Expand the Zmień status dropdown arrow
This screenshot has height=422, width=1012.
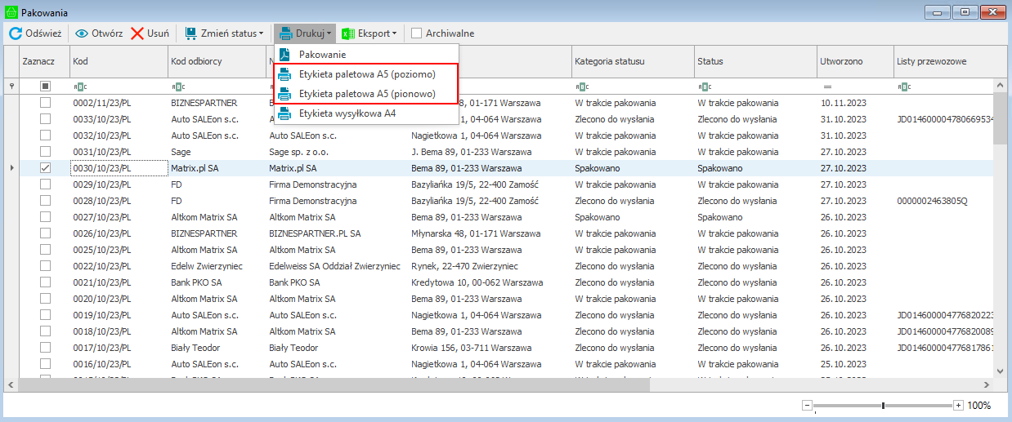(262, 33)
